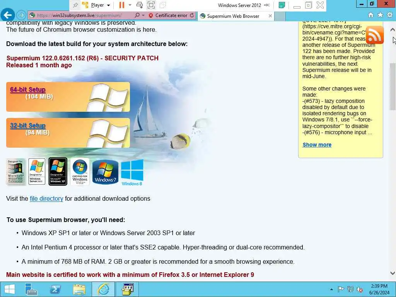Click the Windows Server 2003 badge
The height and width of the screenshot is (297, 396).
pos(37,171)
